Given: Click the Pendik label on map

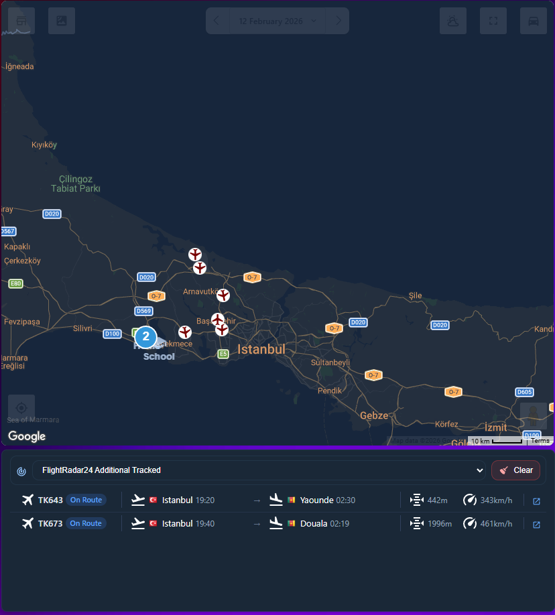Looking at the screenshot, I should point(330,391).
